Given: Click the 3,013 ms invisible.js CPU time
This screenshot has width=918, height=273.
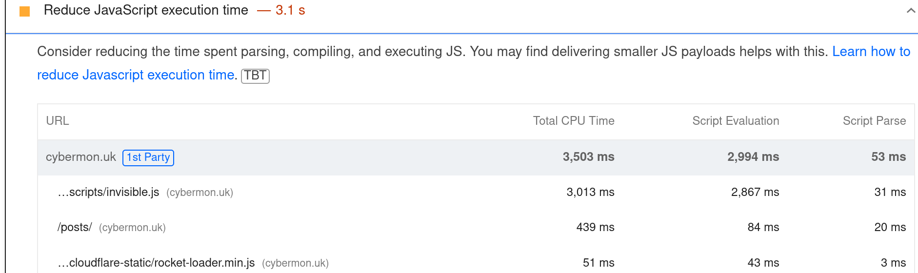Looking at the screenshot, I should point(590,192).
